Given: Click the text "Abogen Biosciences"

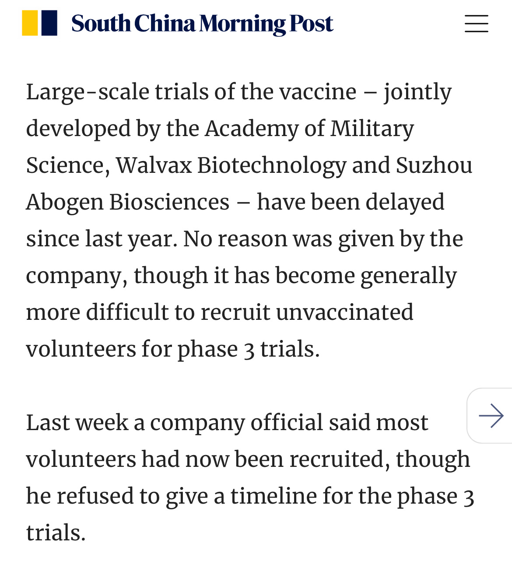Looking at the screenshot, I should click(x=127, y=203).
